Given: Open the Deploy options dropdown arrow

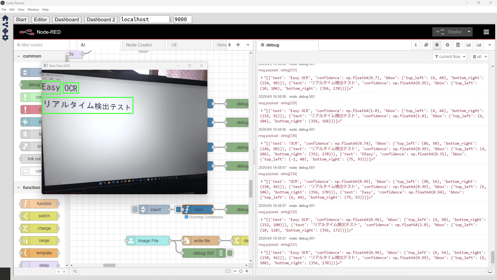Looking at the screenshot, I should coord(469,32).
